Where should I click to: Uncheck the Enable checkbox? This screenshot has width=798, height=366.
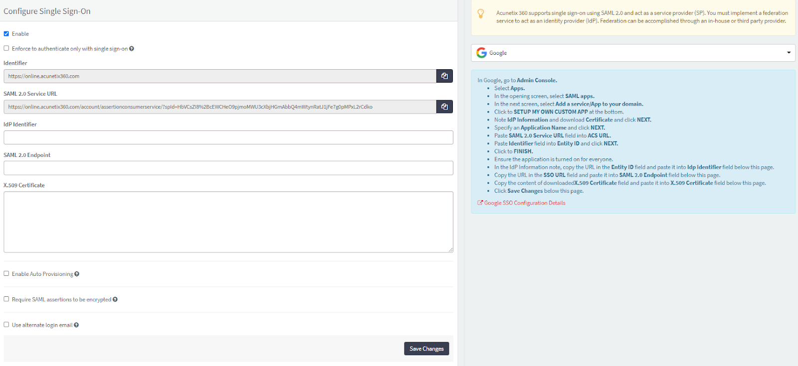pyautogui.click(x=6, y=34)
